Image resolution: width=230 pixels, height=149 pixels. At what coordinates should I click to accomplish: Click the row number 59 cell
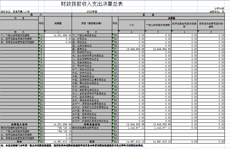(x=115, y=125)
